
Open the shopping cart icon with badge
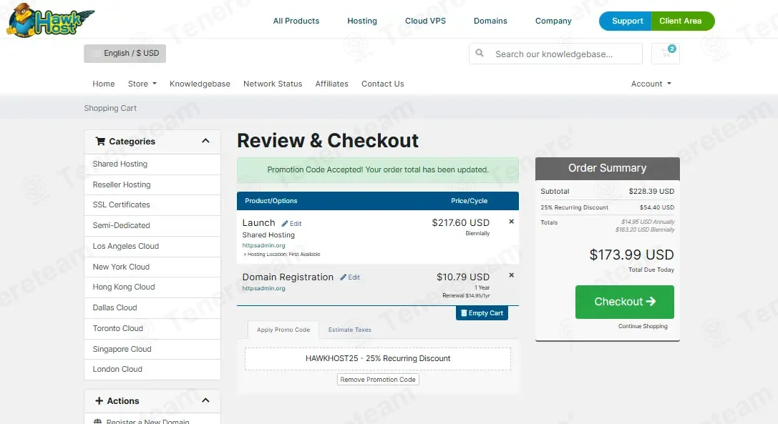pos(666,54)
